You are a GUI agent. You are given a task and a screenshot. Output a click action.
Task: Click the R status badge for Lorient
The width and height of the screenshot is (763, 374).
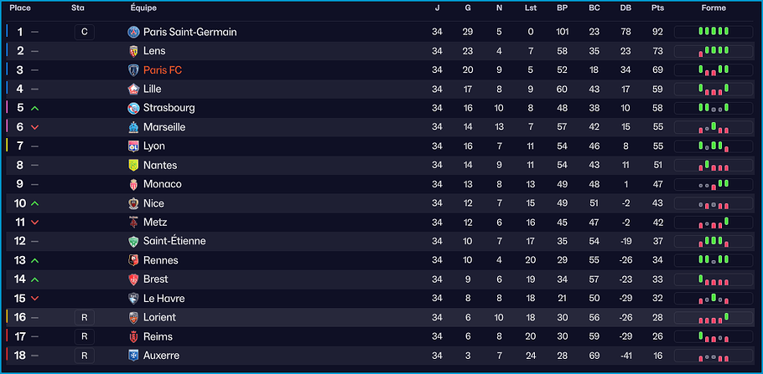click(83, 318)
